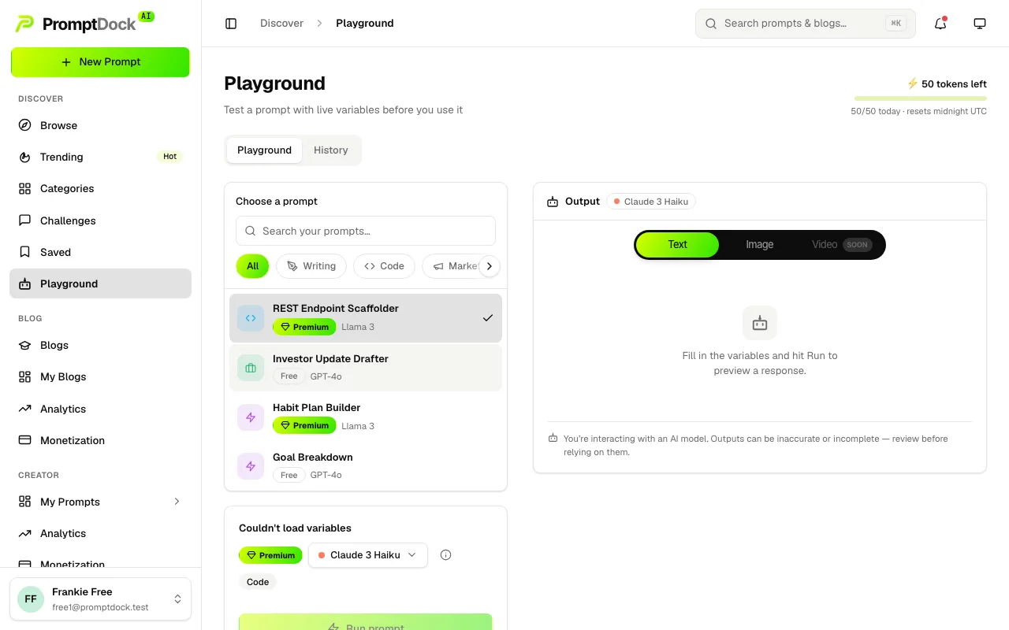Click "50/50 today · resets midnight UTC" text
Viewport: 1009px width, 630px height.
(919, 112)
